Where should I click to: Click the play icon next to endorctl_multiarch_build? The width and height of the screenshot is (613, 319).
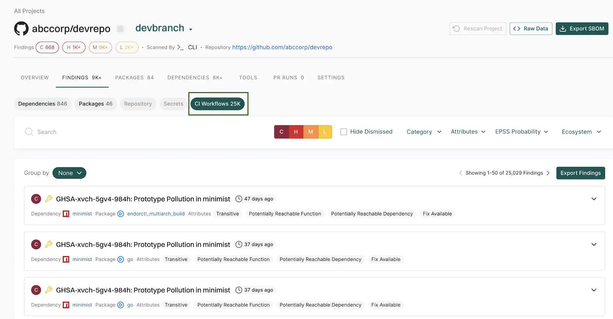click(x=120, y=214)
